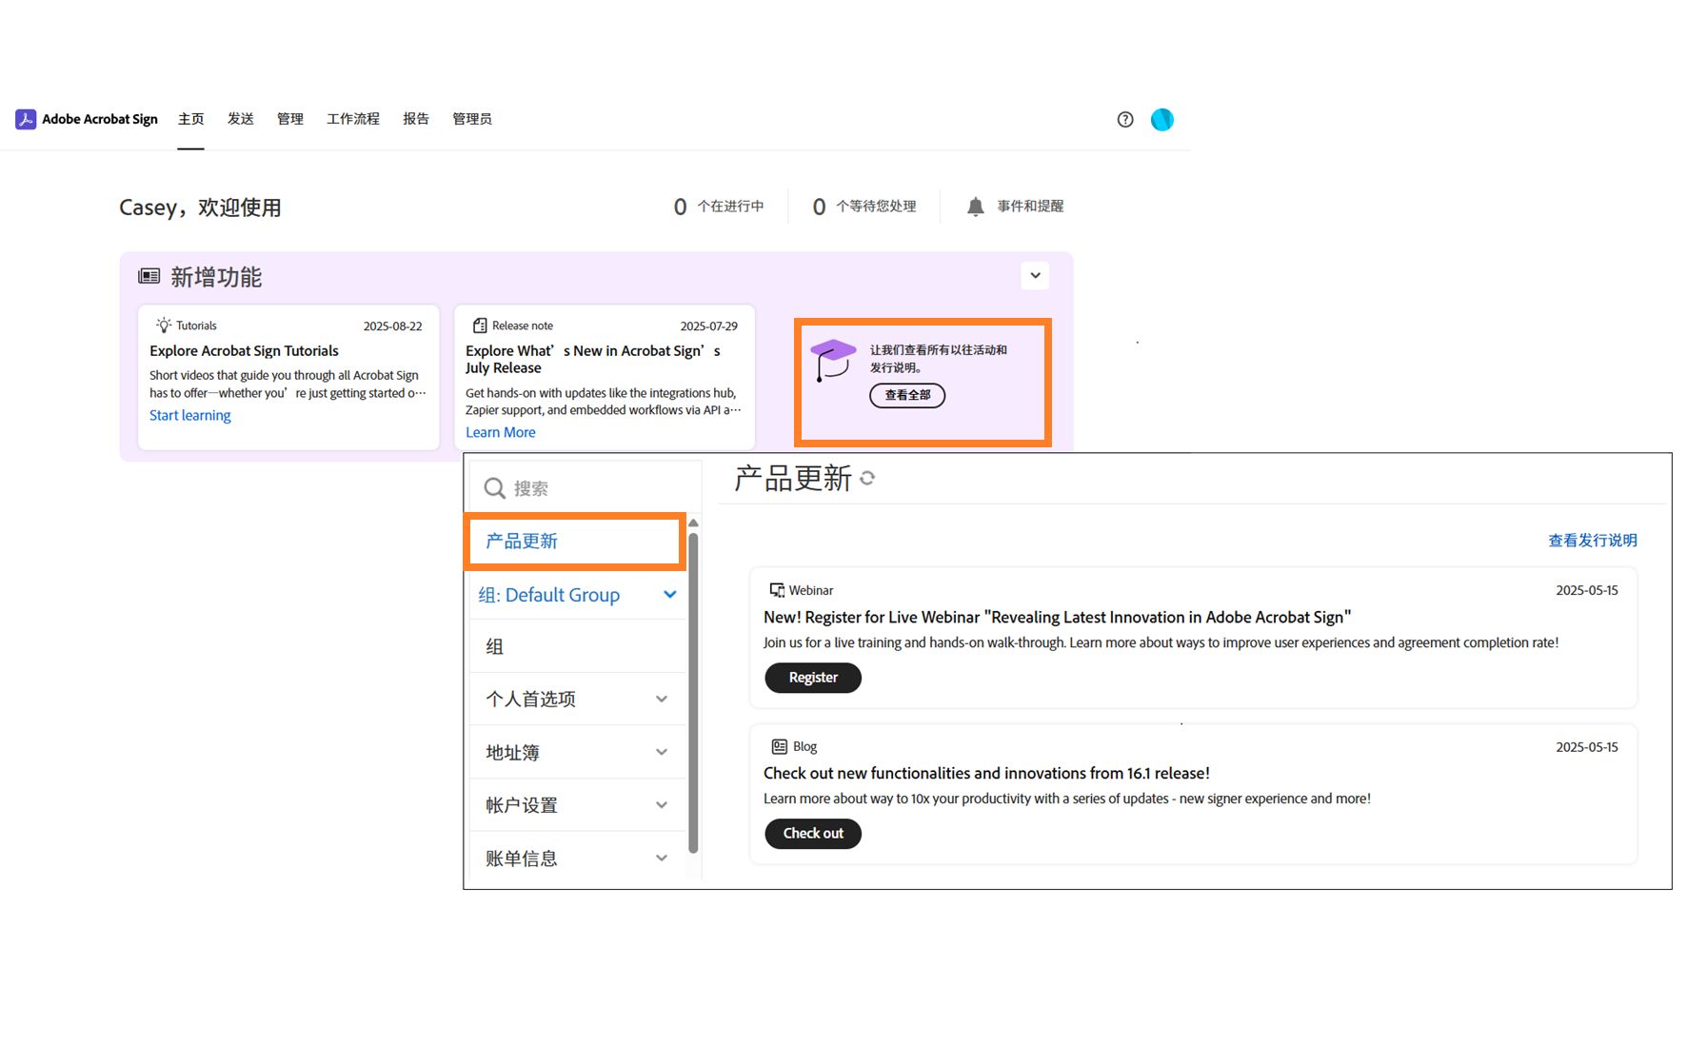Click the newspaper icon beside 新增功能

[x=149, y=277]
